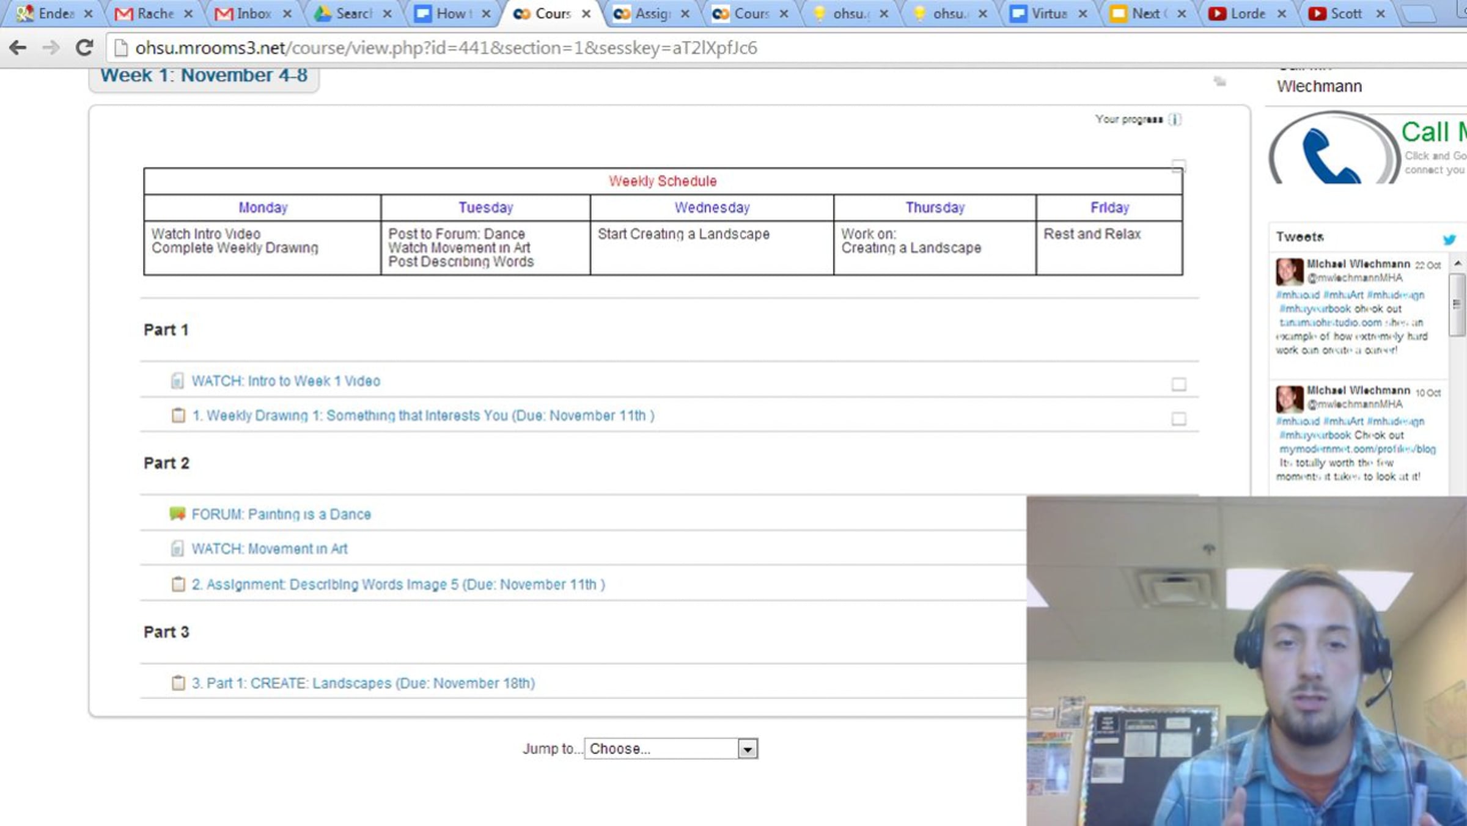Click the browser back arrow
1467x826 pixels.
(x=18, y=48)
